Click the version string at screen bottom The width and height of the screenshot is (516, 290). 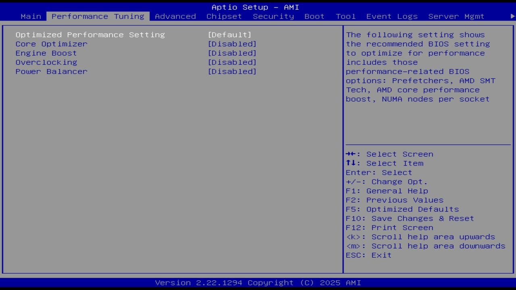tap(258, 282)
